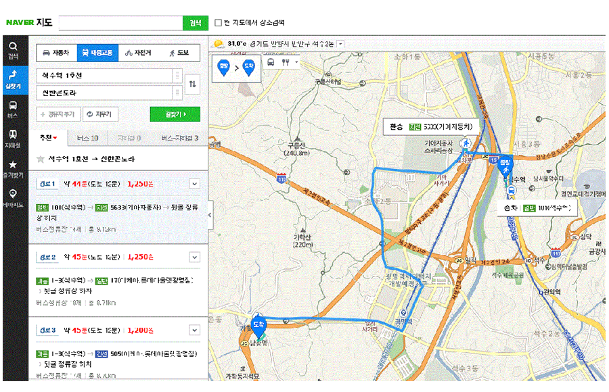Click the NAVER 지도 logo
Image resolution: width=609 pixels, height=392 pixels.
pyautogui.click(x=29, y=22)
